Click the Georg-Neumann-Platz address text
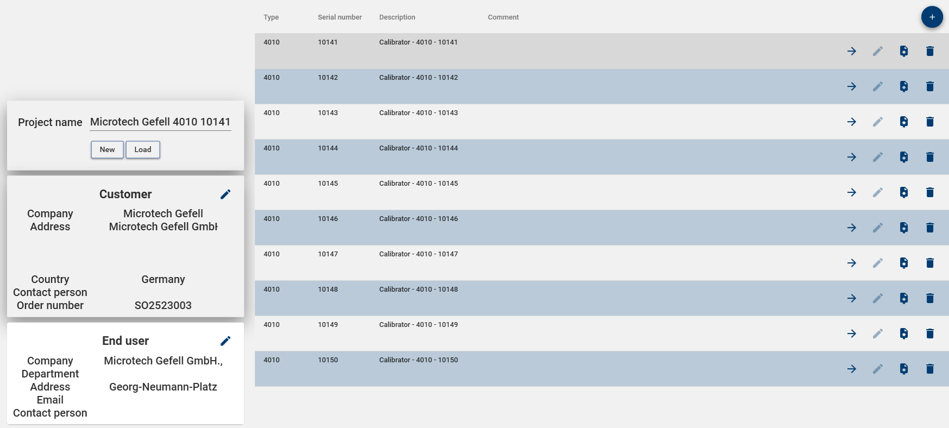 (x=163, y=387)
